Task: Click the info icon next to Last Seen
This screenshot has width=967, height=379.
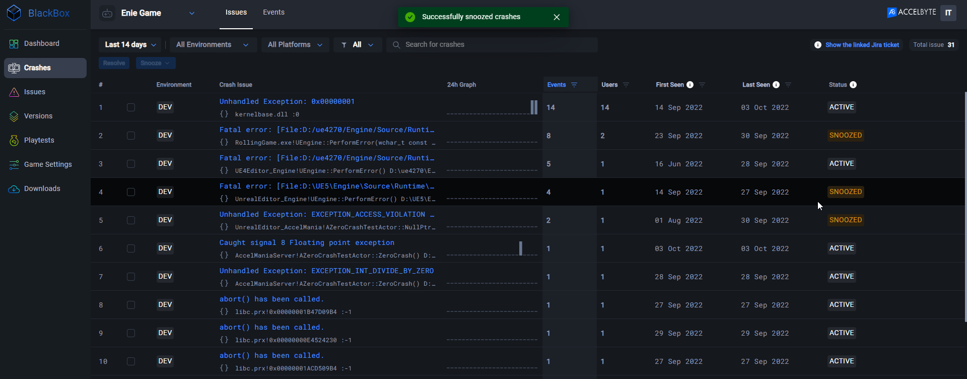Action: 776,85
